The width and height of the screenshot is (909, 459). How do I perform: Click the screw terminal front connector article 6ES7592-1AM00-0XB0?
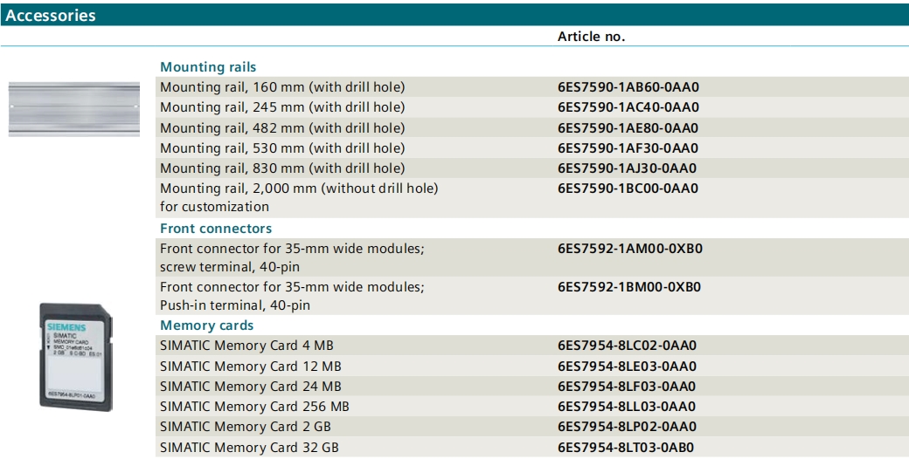pos(629,249)
